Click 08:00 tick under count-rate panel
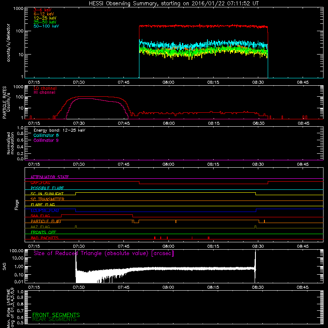328x328 pixels. click(169, 82)
